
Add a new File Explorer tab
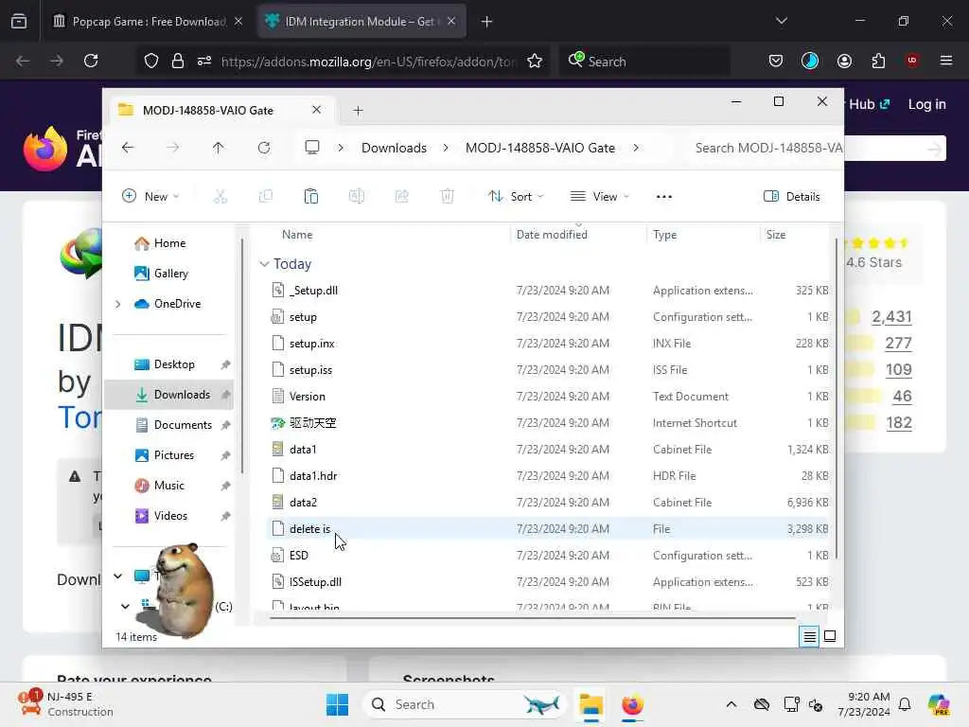[x=358, y=111]
